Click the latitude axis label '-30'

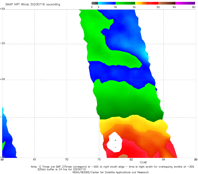pos(2,79)
